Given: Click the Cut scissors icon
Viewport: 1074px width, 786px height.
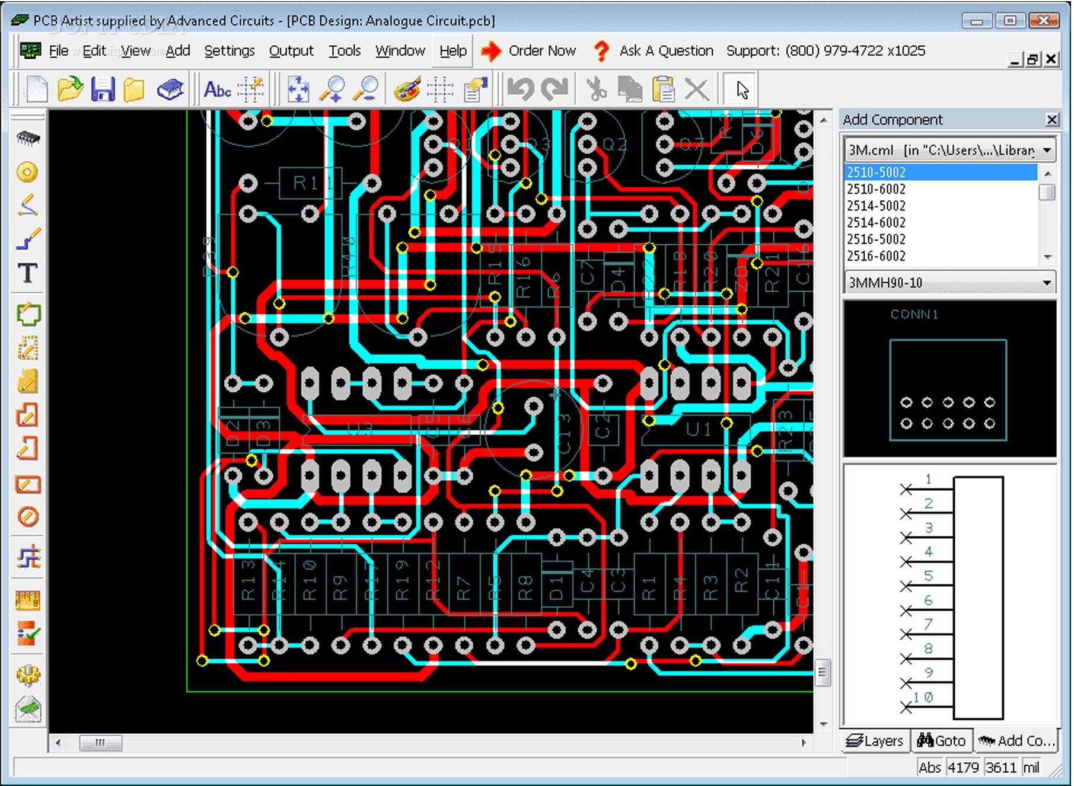Looking at the screenshot, I should (x=596, y=90).
